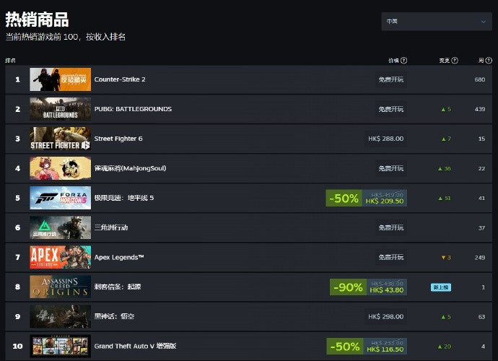This screenshot has width=498, height=361.
Task: Open the Counter-Strike 2 thumbnail image
Action: (x=61, y=79)
